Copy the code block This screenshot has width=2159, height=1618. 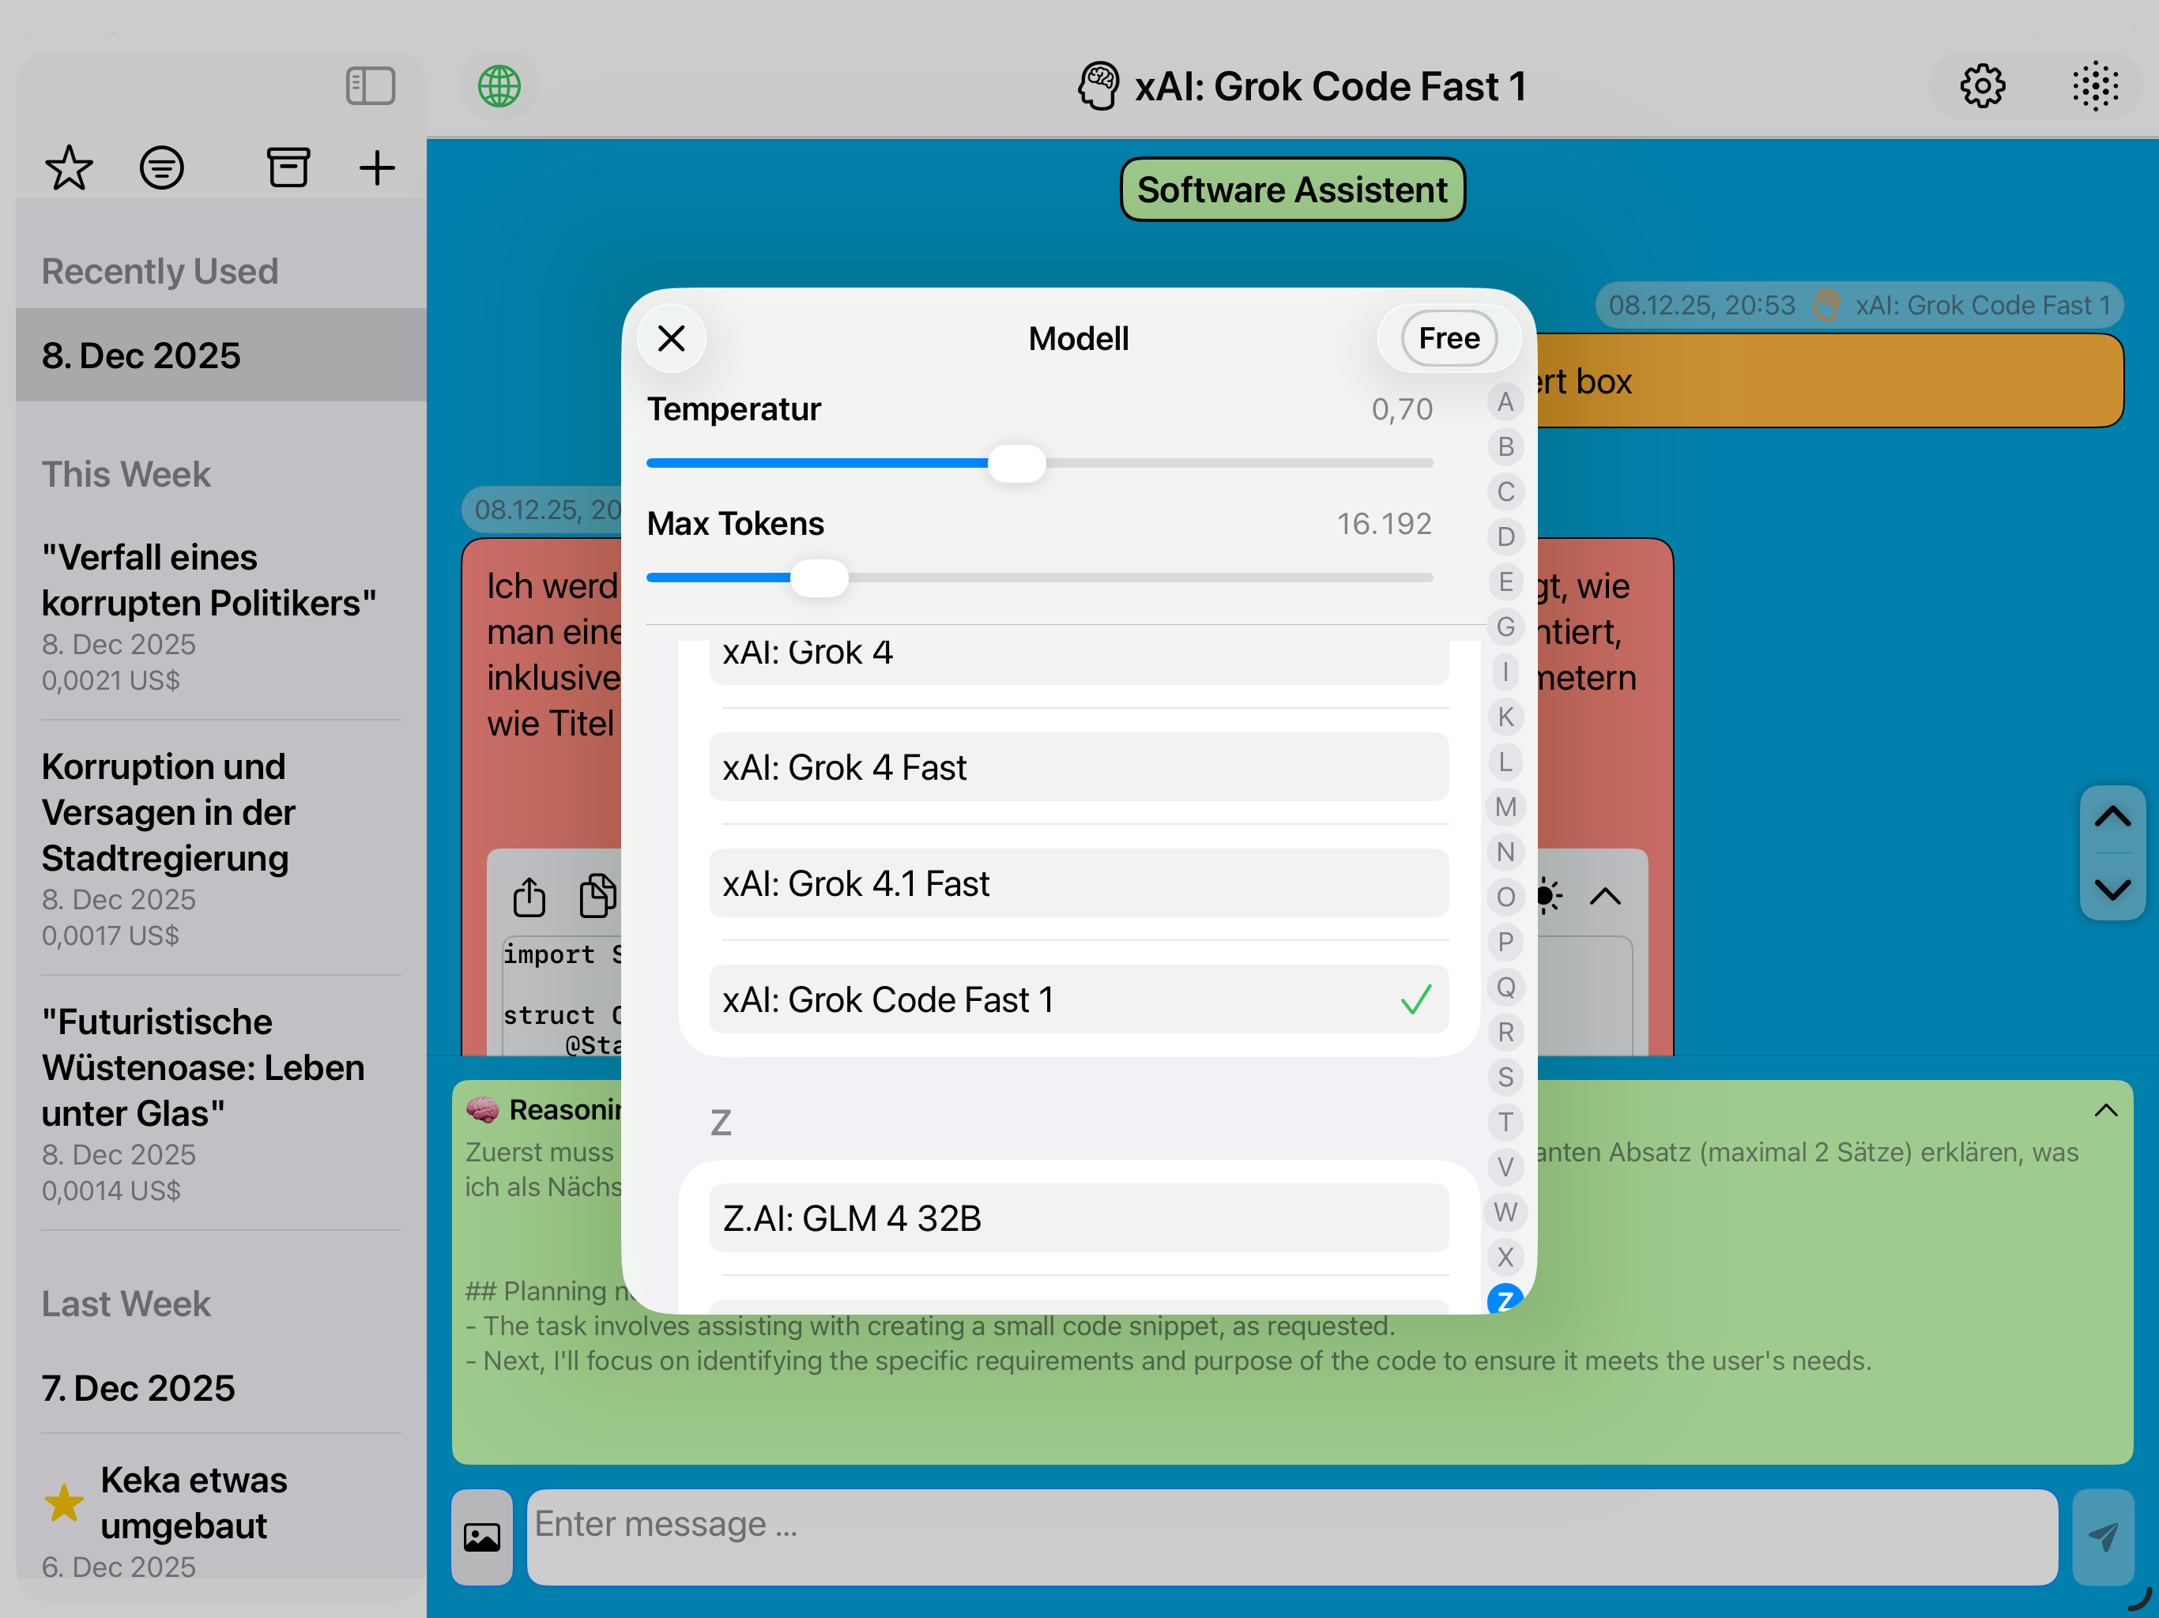tap(597, 896)
